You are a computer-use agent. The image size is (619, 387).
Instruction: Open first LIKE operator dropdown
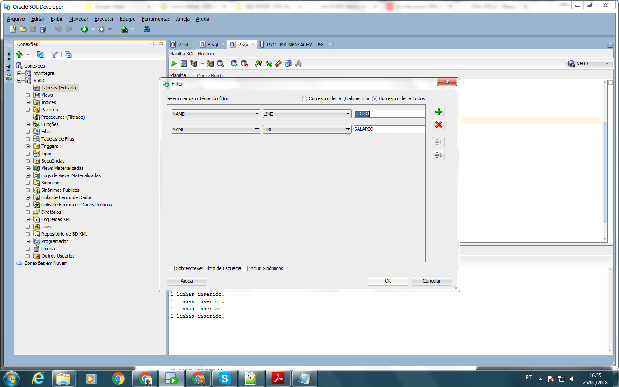[x=348, y=114]
